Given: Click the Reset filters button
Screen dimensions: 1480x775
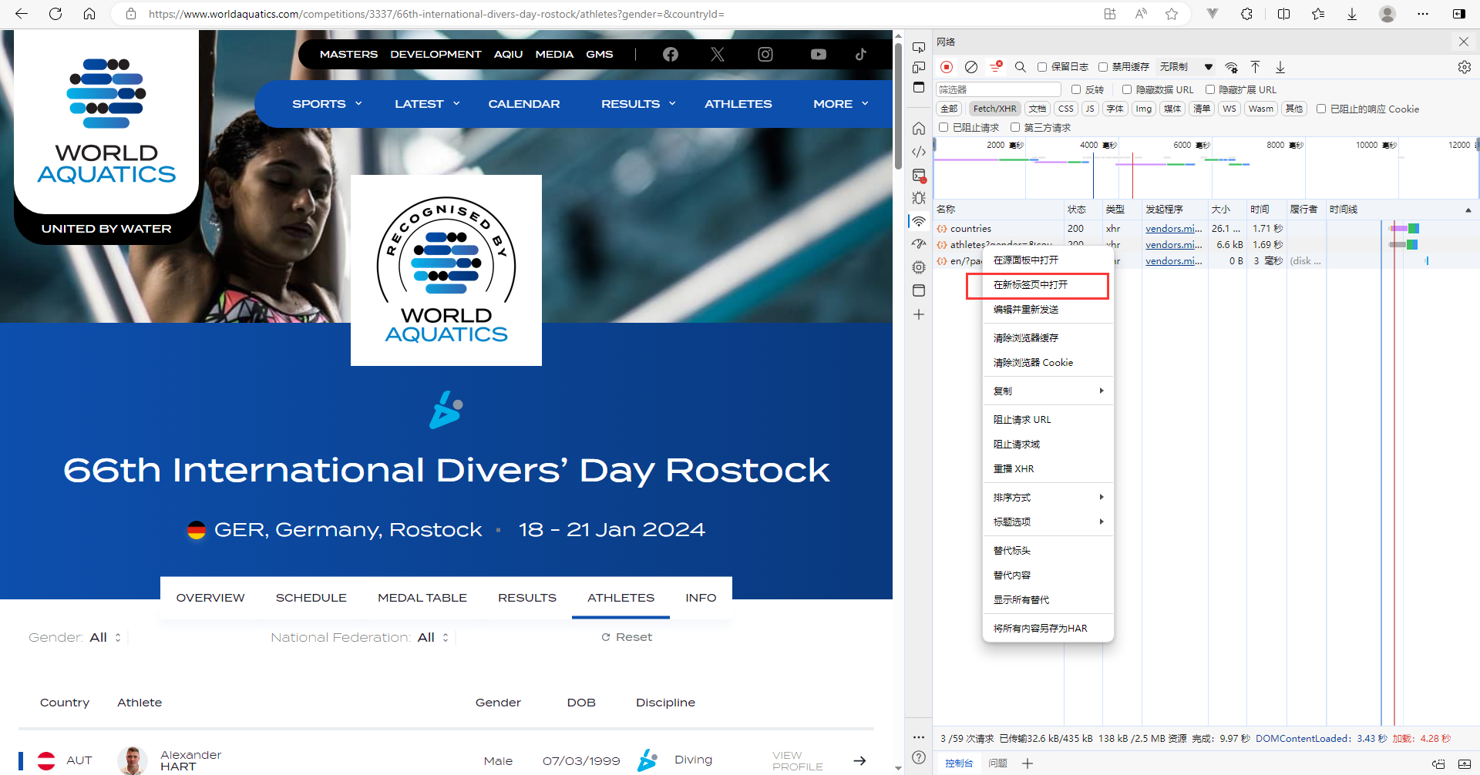Looking at the screenshot, I should pyautogui.click(x=627, y=637).
